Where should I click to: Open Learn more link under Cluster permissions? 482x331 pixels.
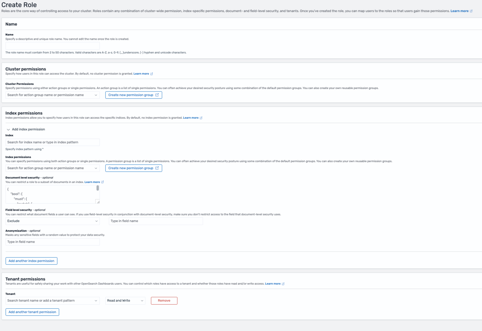141,74
